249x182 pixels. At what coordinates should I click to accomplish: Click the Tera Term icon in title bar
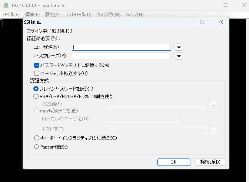tap(6, 5)
